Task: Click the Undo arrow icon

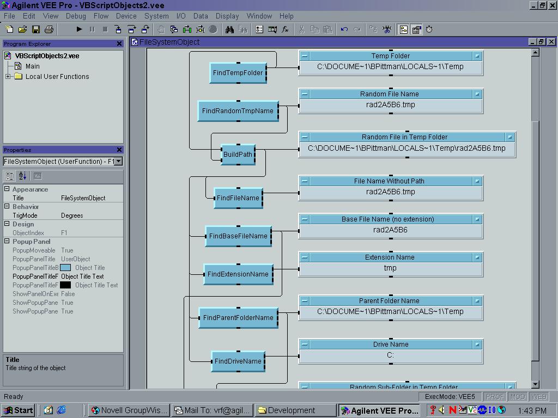Action: click(x=344, y=29)
